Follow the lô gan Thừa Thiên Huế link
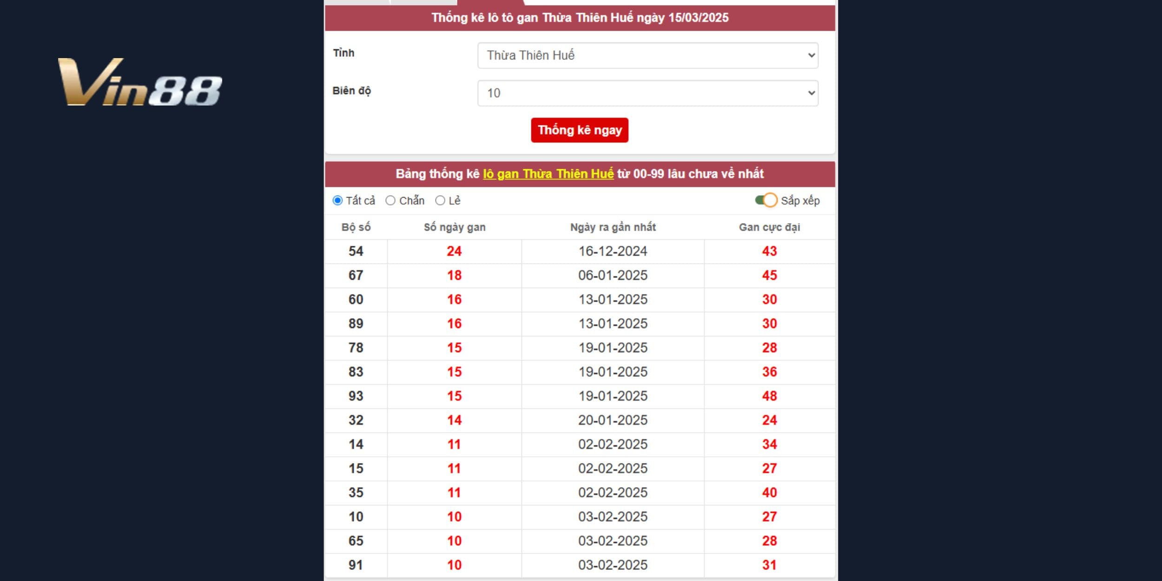This screenshot has width=1162, height=581. click(548, 174)
